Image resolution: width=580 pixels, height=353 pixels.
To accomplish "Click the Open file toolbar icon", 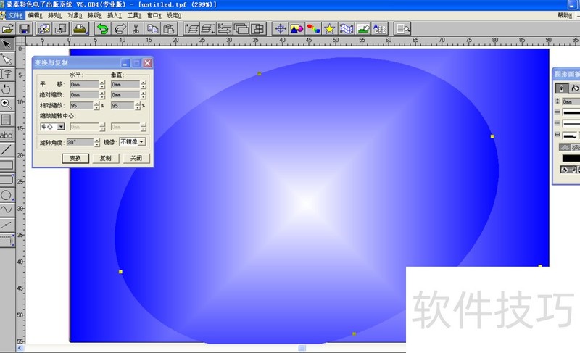I will pyautogui.click(x=7, y=29).
